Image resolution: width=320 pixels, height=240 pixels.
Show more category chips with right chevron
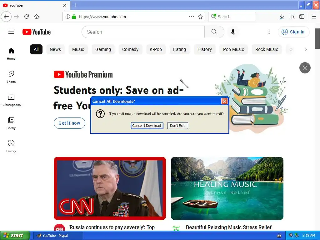pyautogui.click(x=306, y=49)
